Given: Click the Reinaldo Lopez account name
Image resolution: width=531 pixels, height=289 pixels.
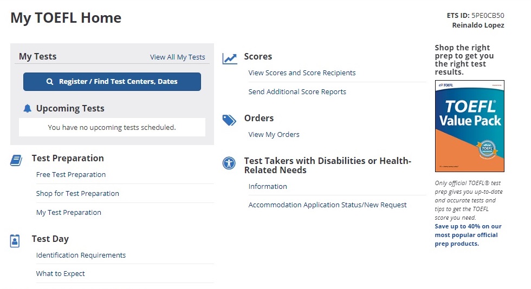Looking at the screenshot, I should tap(478, 25).
